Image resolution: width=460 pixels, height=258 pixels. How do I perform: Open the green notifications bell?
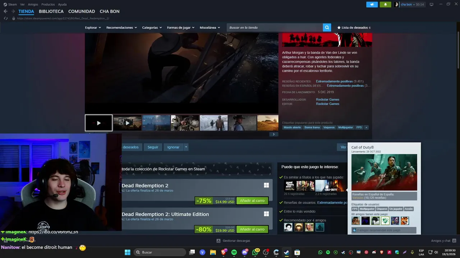385,4
